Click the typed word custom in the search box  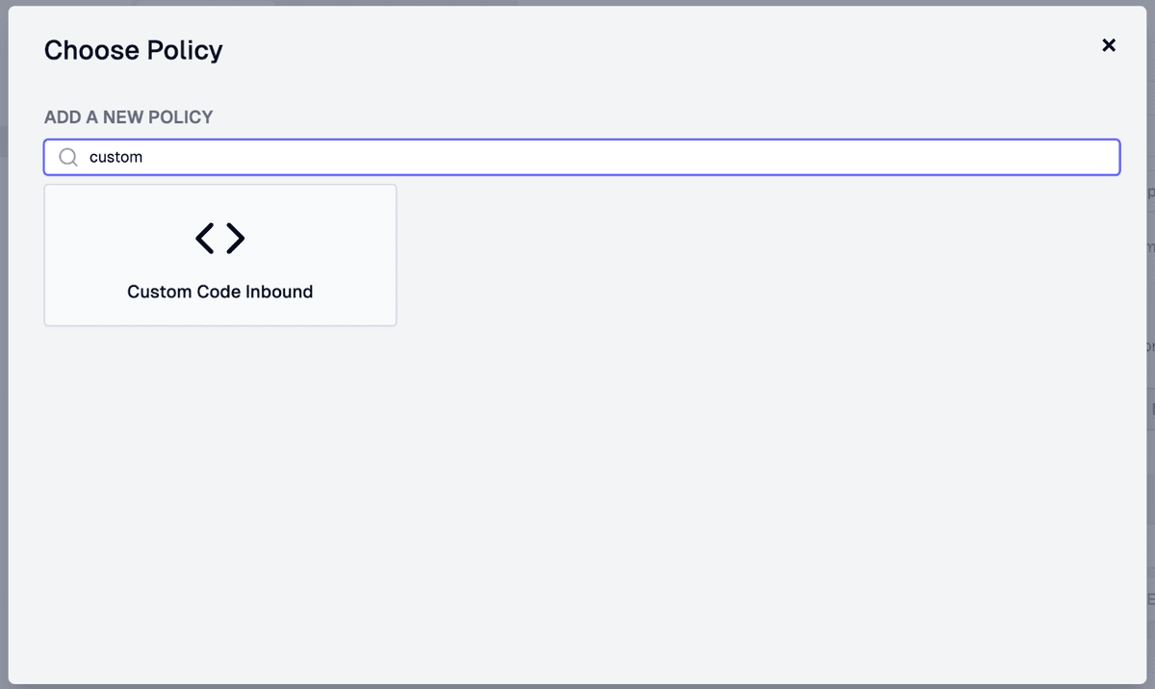pos(114,156)
